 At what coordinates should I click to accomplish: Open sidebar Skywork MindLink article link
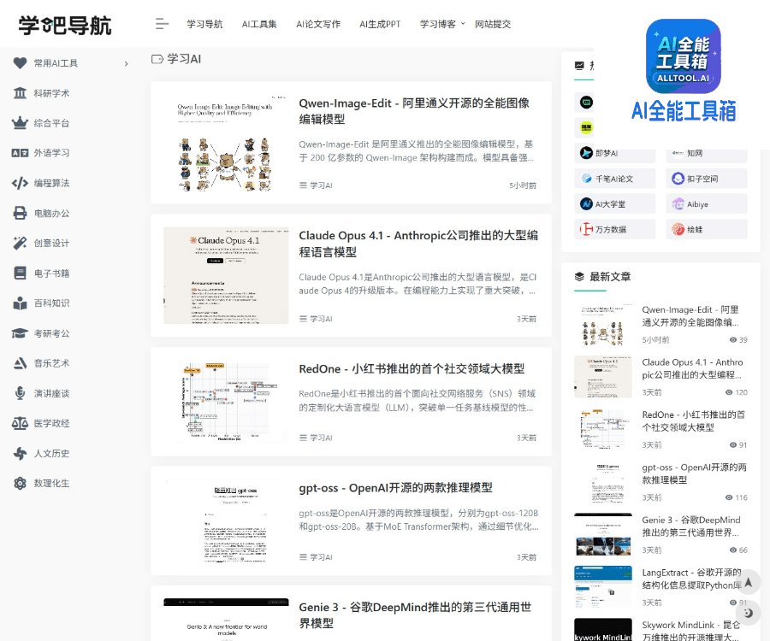tap(691, 631)
